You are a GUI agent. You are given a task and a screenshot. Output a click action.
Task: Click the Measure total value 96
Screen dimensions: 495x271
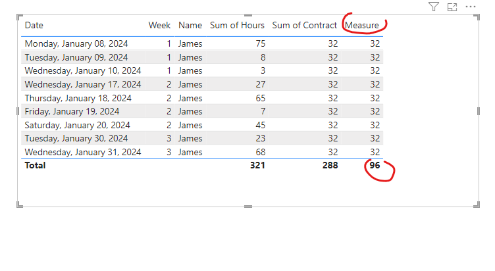[375, 166]
